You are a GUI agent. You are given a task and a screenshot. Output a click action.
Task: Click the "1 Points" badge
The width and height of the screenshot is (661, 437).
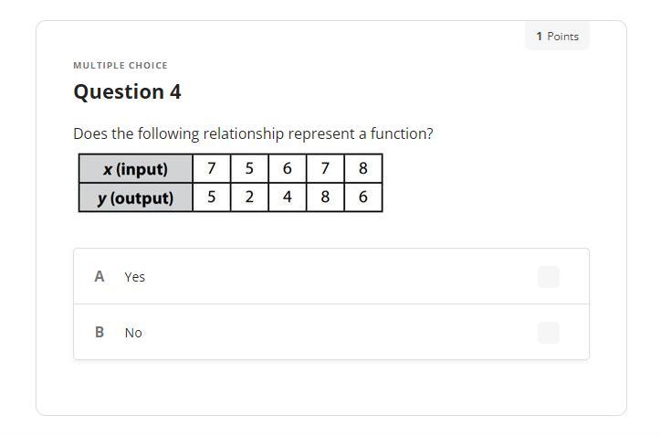pos(557,37)
